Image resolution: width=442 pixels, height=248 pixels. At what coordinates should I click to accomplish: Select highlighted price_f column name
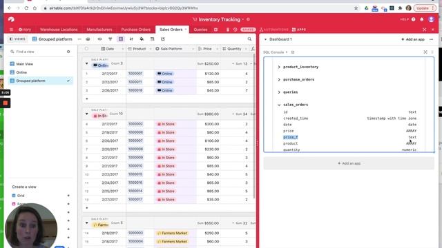click(290, 137)
